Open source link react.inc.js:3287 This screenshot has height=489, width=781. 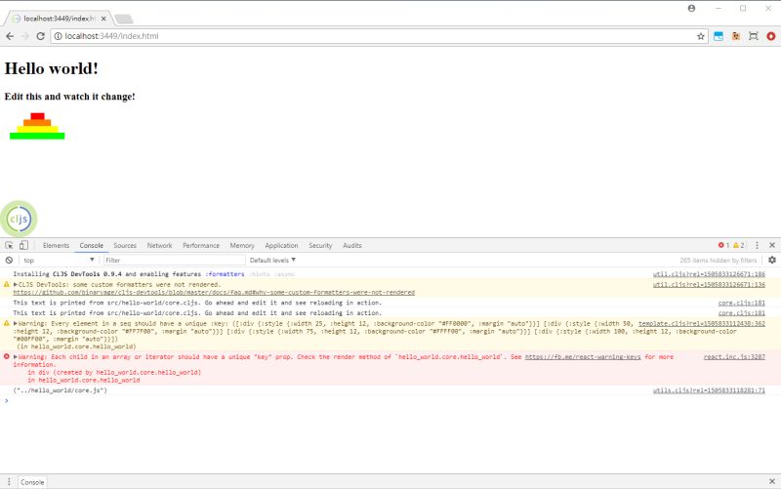(x=734, y=356)
